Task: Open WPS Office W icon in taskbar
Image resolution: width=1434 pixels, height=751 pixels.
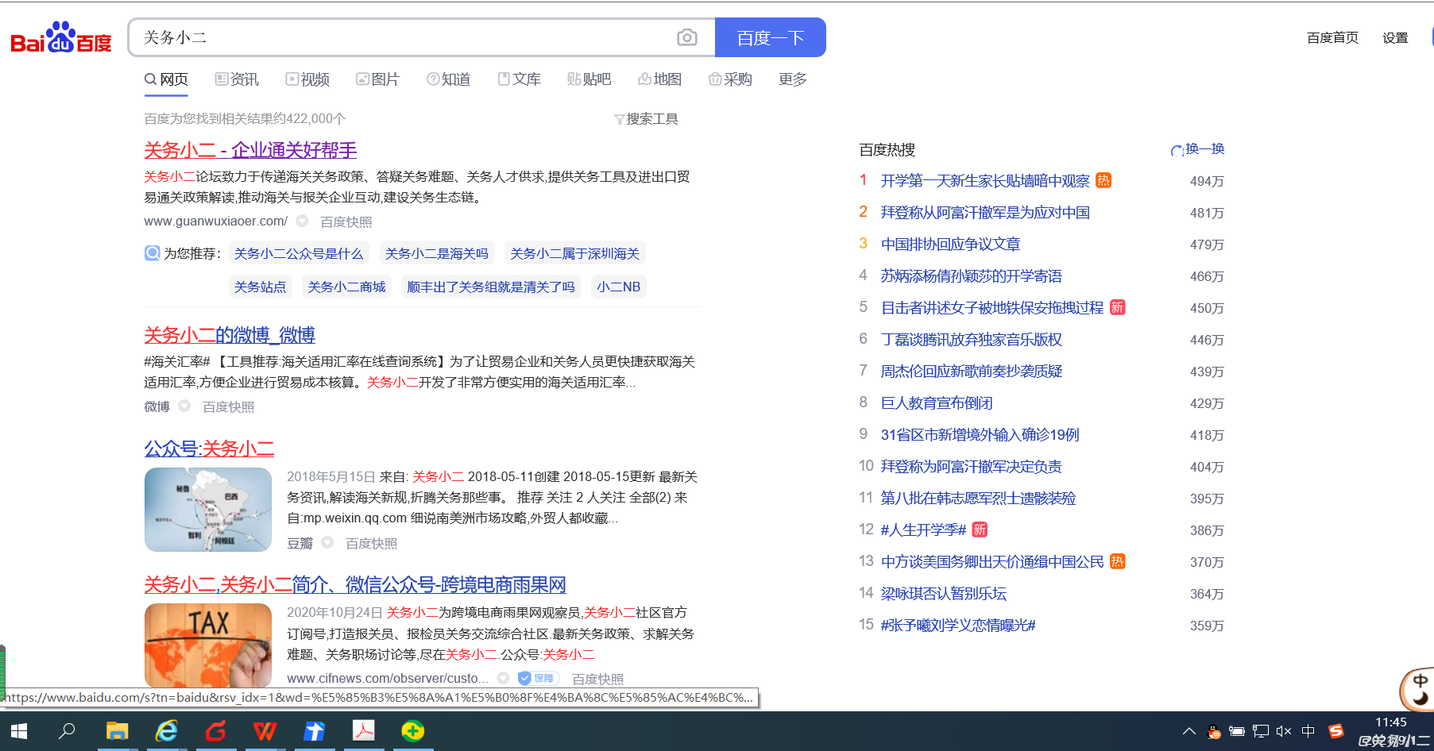Action: pyautogui.click(x=265, y=731)
